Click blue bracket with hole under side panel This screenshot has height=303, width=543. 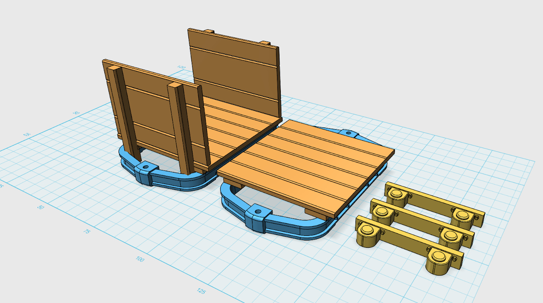point(147,173)
